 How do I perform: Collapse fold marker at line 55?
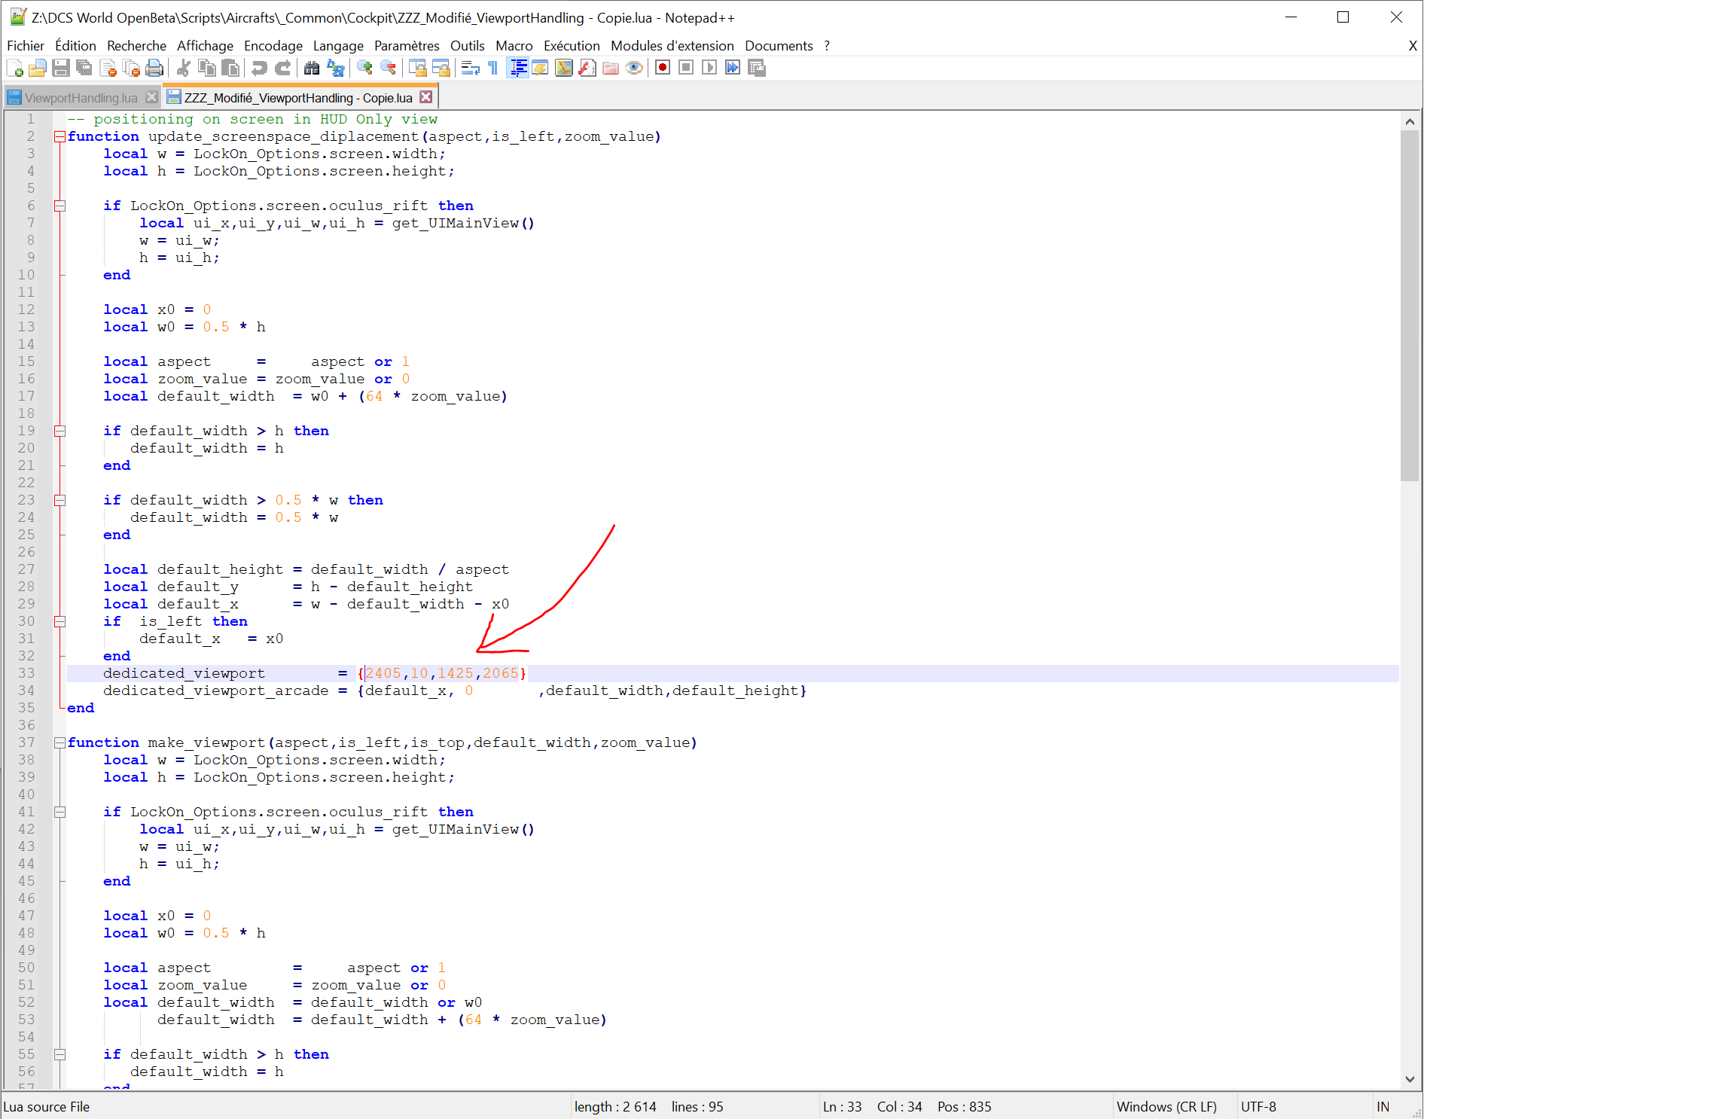59,1055
